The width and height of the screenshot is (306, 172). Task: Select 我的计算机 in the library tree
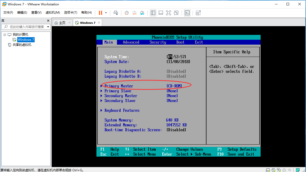point(21,35)
